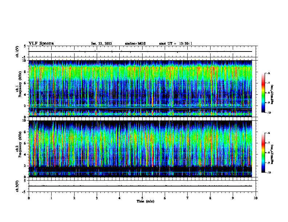The height and width of the screenshot is (222, 288).
Task: Click the "ch.1(V)" waveform axis label
Action: [17, 52]
